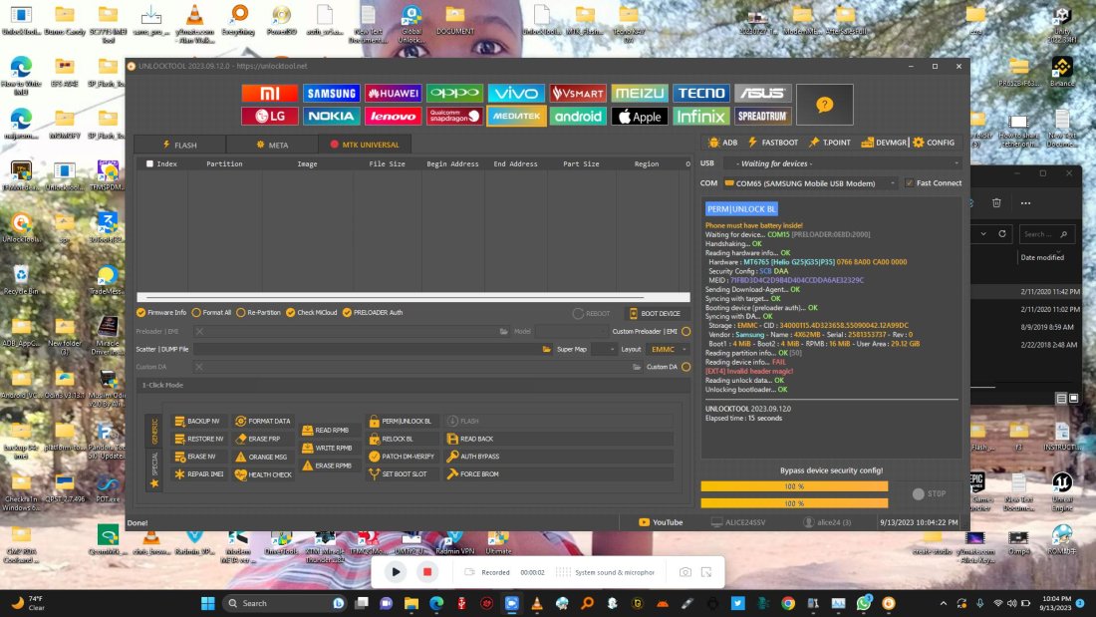
Task: Enable the Format All option
Action: (x=196, y=313)
